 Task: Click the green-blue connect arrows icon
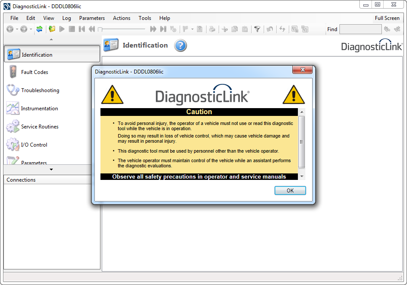click(39, 29)
